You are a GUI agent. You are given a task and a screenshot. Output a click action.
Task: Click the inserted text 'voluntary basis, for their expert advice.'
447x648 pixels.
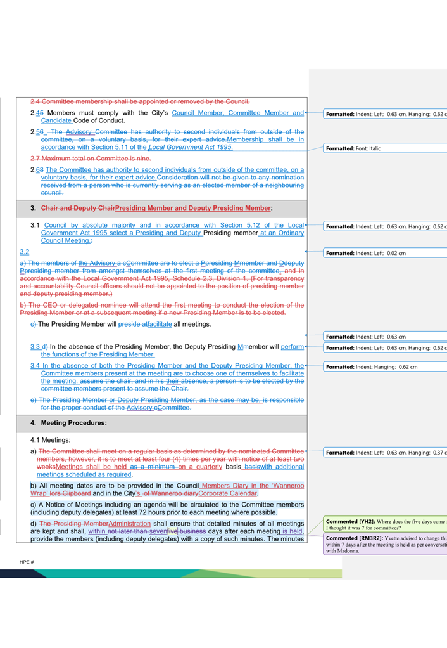click(99, 178)
